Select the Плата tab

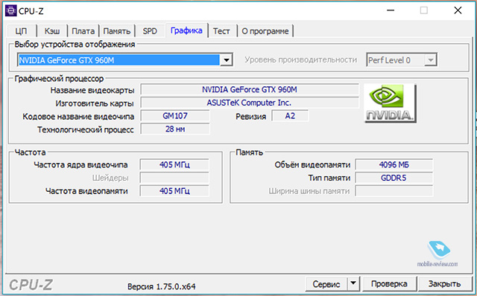point(83,31)
